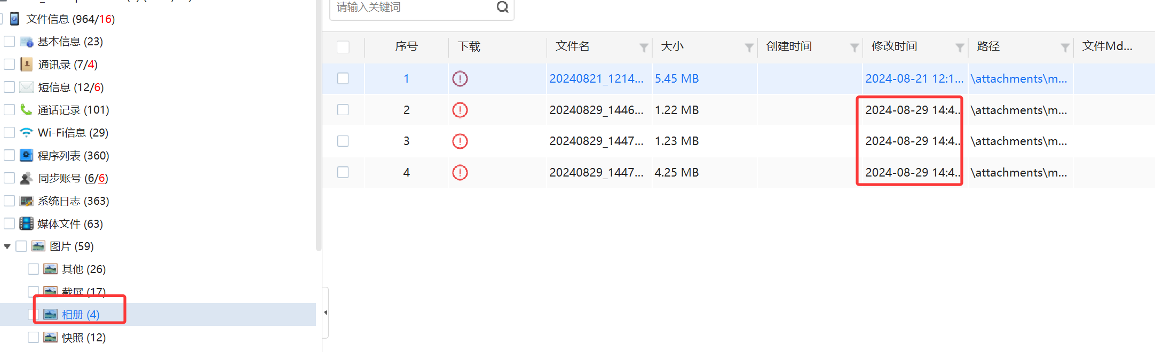Tick the checkbox for row 2 file

point(343,110)
